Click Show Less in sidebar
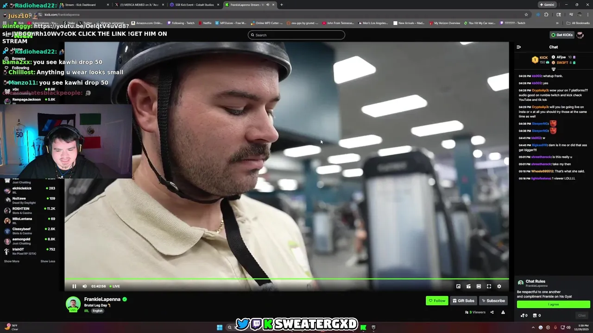The width and height of the screenshot is (593, 333). click(48, 261)
